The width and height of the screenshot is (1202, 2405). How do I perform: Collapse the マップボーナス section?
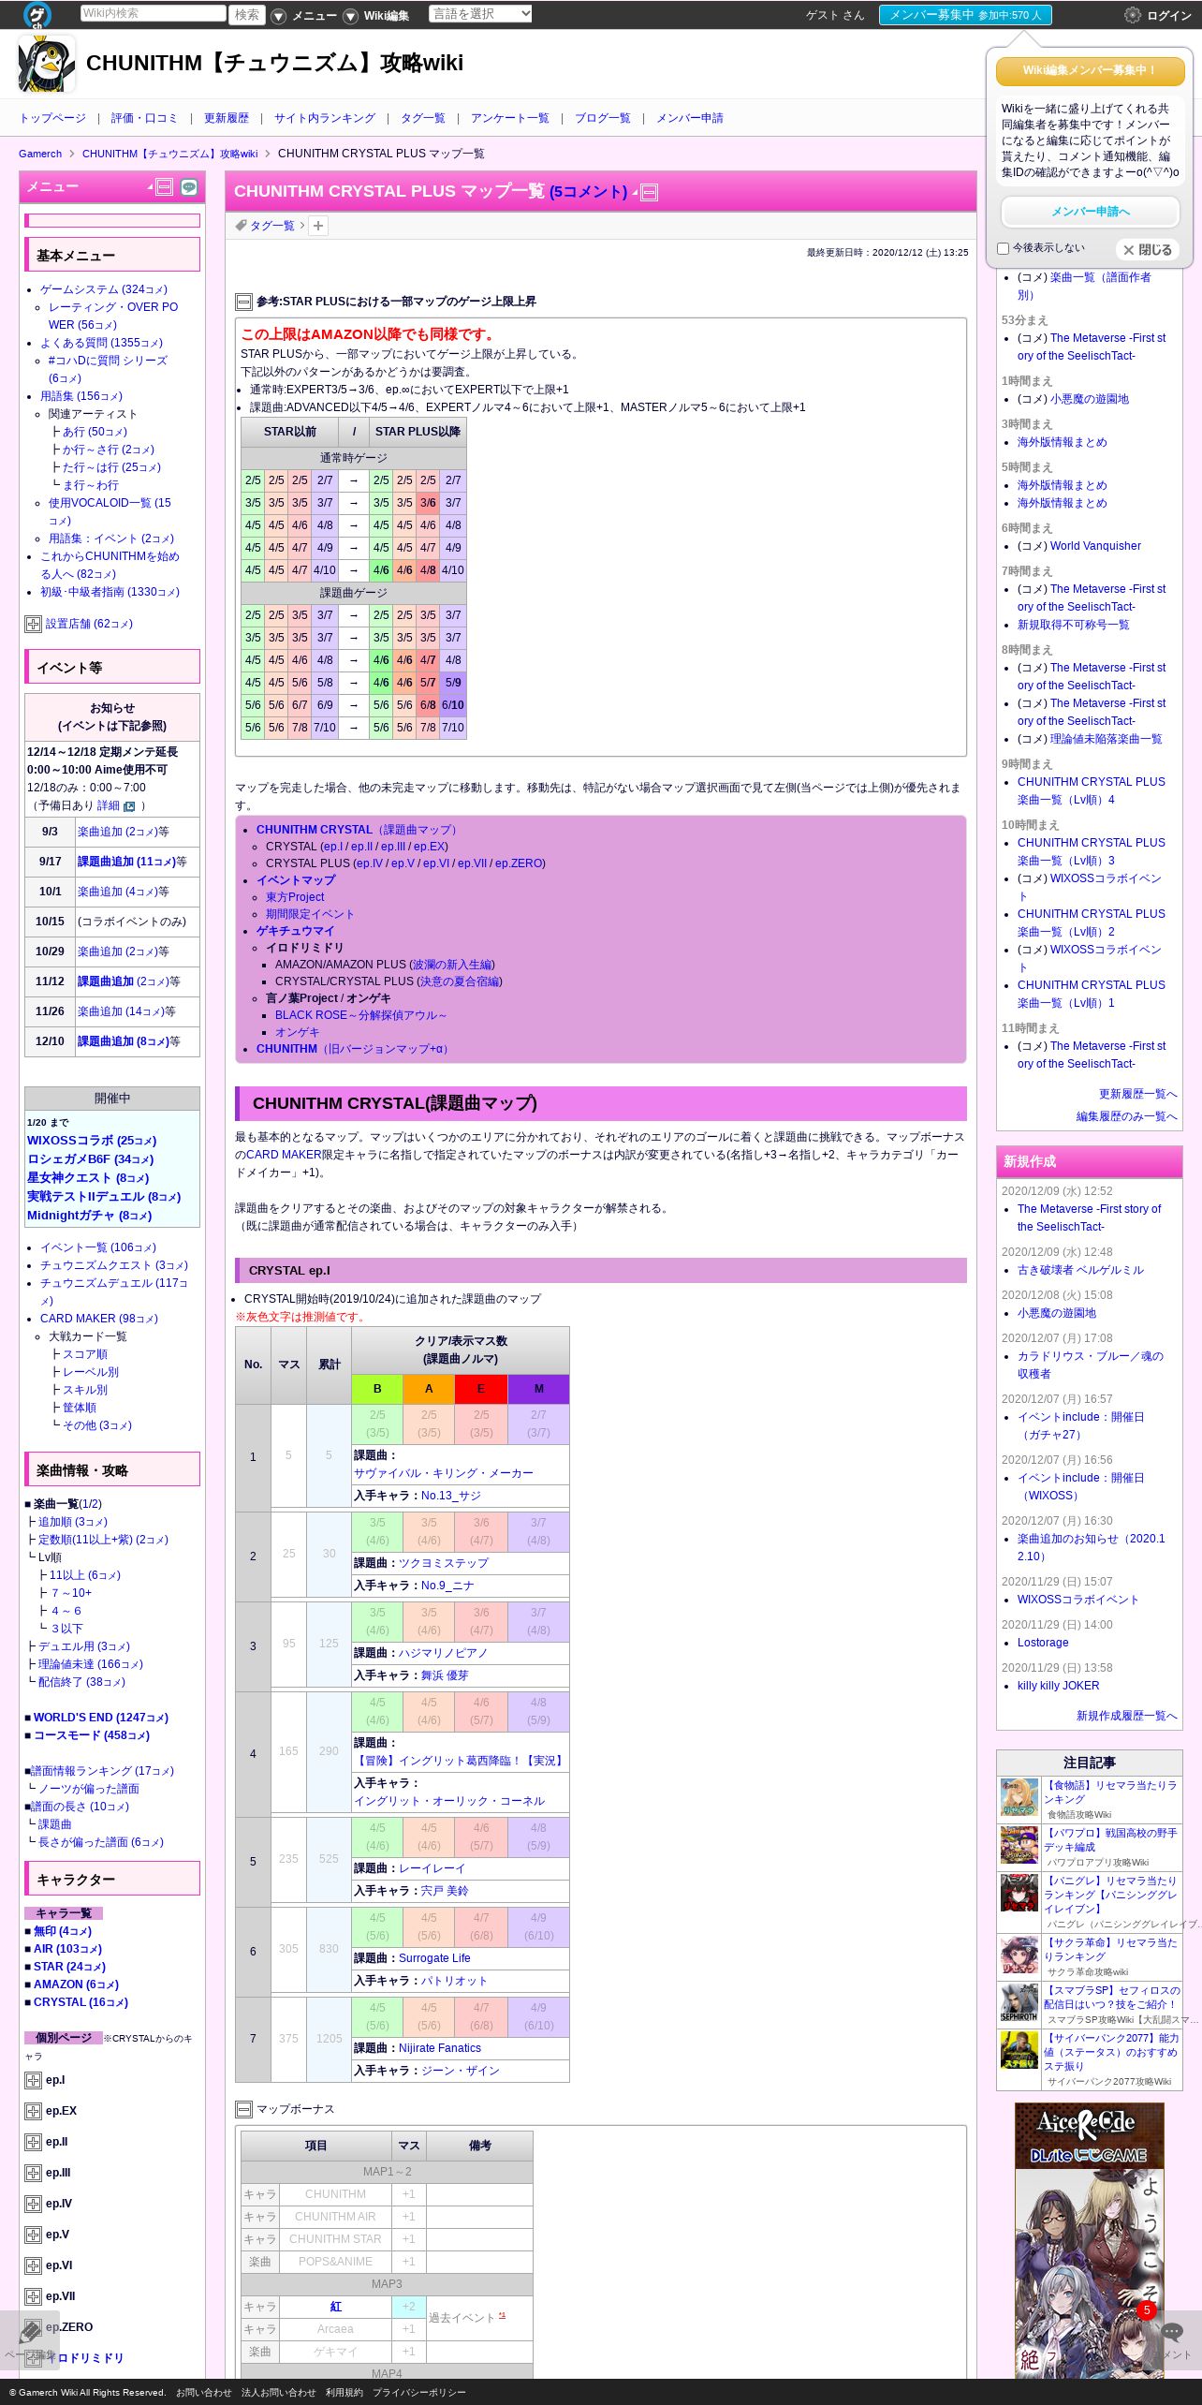(243, 2109)
